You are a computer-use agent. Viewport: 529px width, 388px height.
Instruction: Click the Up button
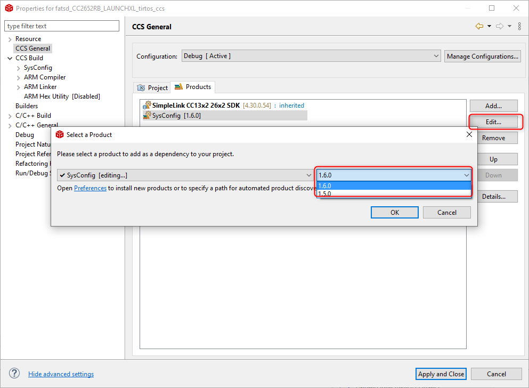pyautogui.click(x=497, y=159)
